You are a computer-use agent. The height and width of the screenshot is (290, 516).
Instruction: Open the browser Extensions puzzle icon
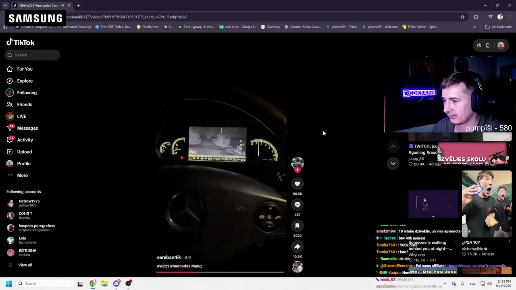pos(476,17)
